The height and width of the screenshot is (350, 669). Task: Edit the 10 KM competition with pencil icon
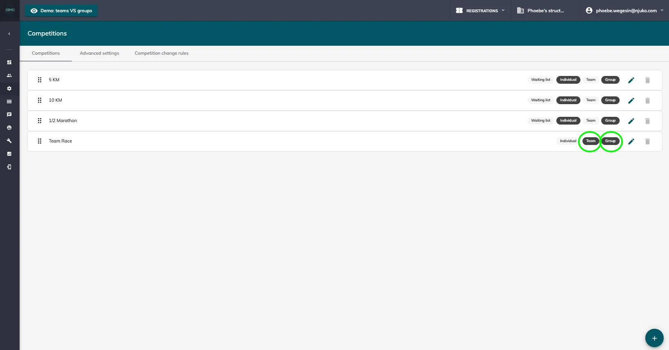point(631,100)
